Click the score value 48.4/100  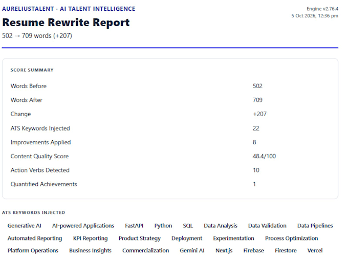(x=264, y=157)
